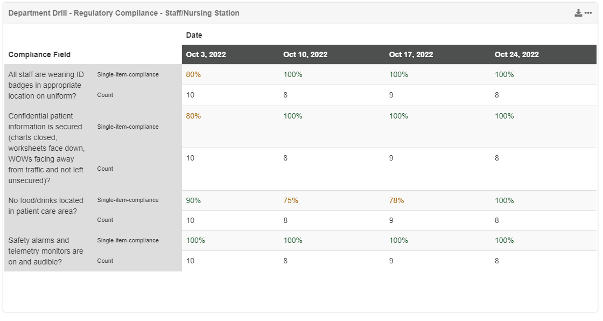603x321 pixels.
Task: Click the 90% food/drinks value for Oct 3
Action: click(193, 200)
